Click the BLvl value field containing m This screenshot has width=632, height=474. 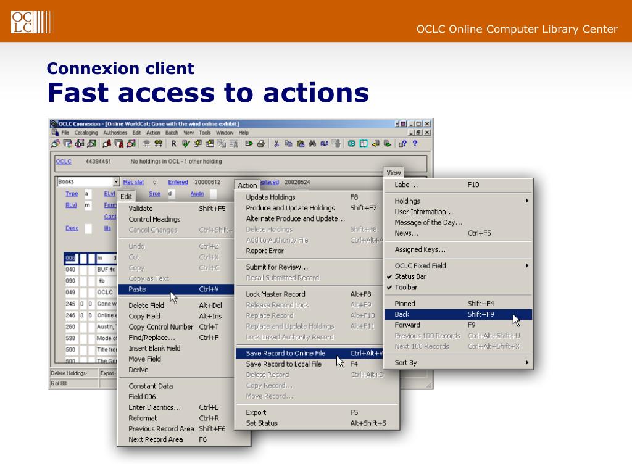click(x=88, y=205)
